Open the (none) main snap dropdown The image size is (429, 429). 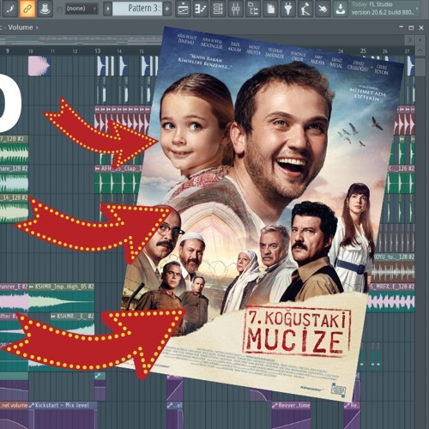[x=82, y=9]
